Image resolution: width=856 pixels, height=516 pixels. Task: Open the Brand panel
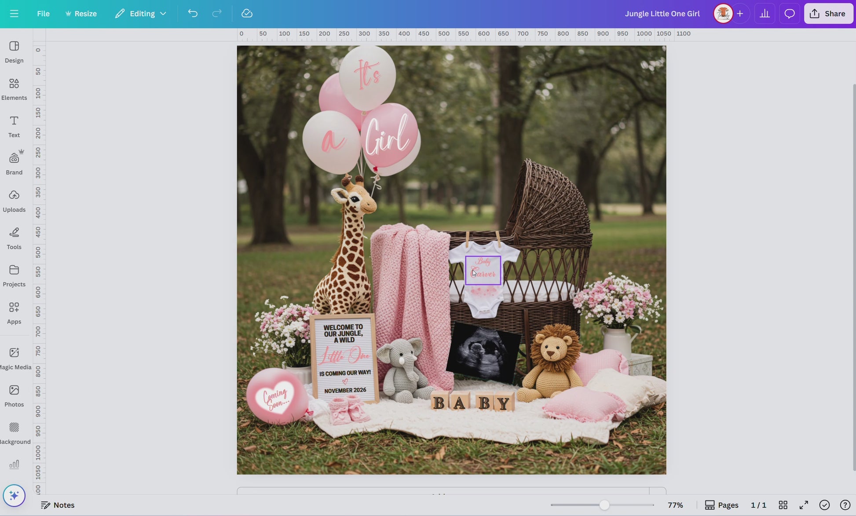click(14, 164)
